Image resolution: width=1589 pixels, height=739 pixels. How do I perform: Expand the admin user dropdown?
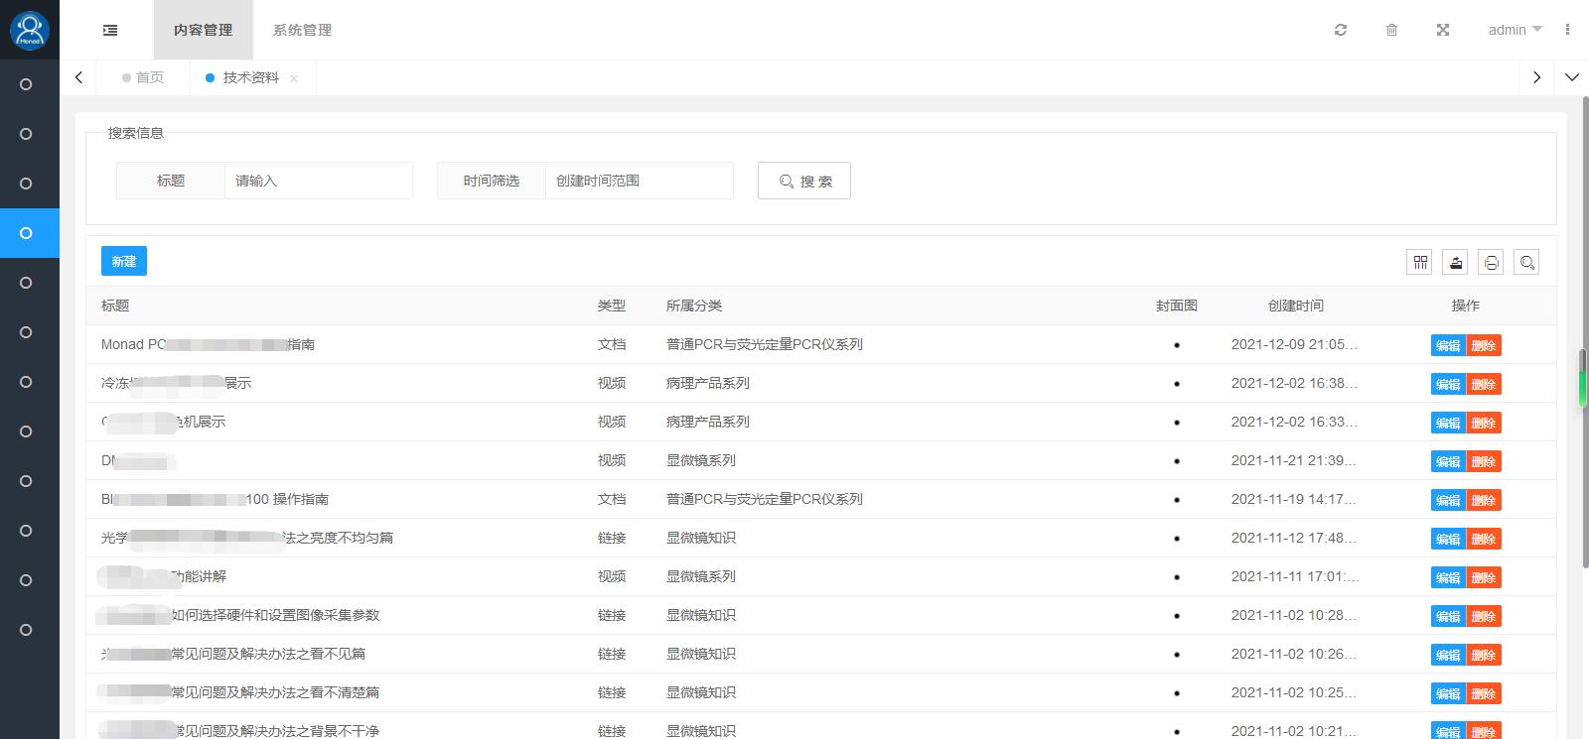(x=1515, y=30)
